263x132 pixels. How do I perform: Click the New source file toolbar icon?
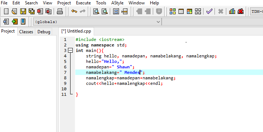pos(6,11)
